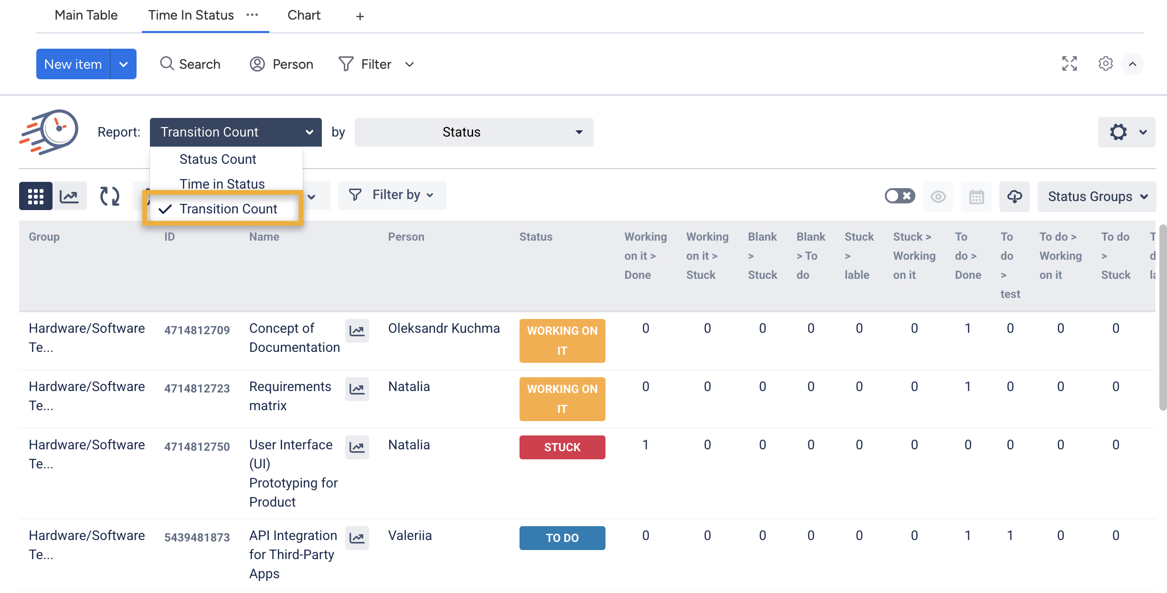Toggle the eye visibility button

click(938, 196)
